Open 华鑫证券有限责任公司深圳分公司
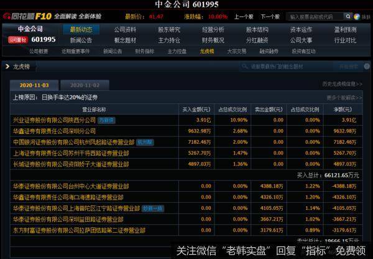The height and width of the screenshot is (259, 373). click(x=54, y=131)
